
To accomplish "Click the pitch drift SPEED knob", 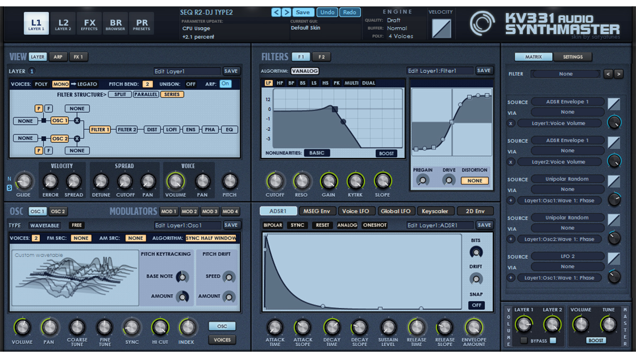I will coord(229,276).
